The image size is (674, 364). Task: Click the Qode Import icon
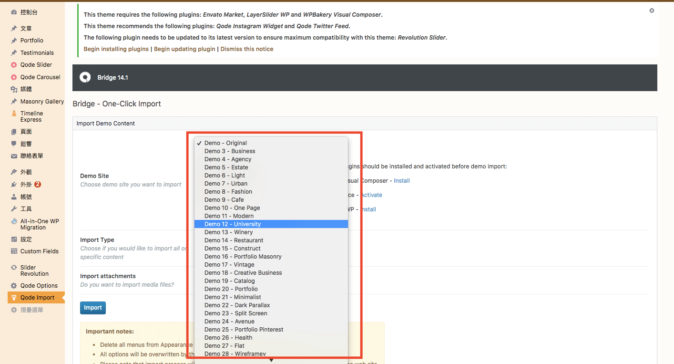[14, 298]
